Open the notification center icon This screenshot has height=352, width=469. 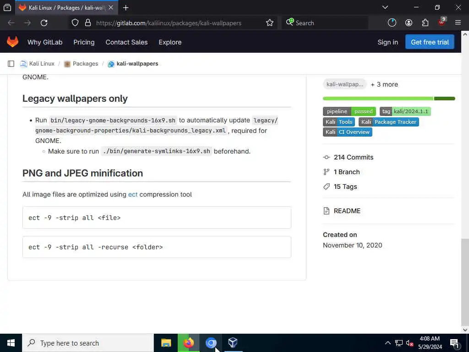point(454,343)
